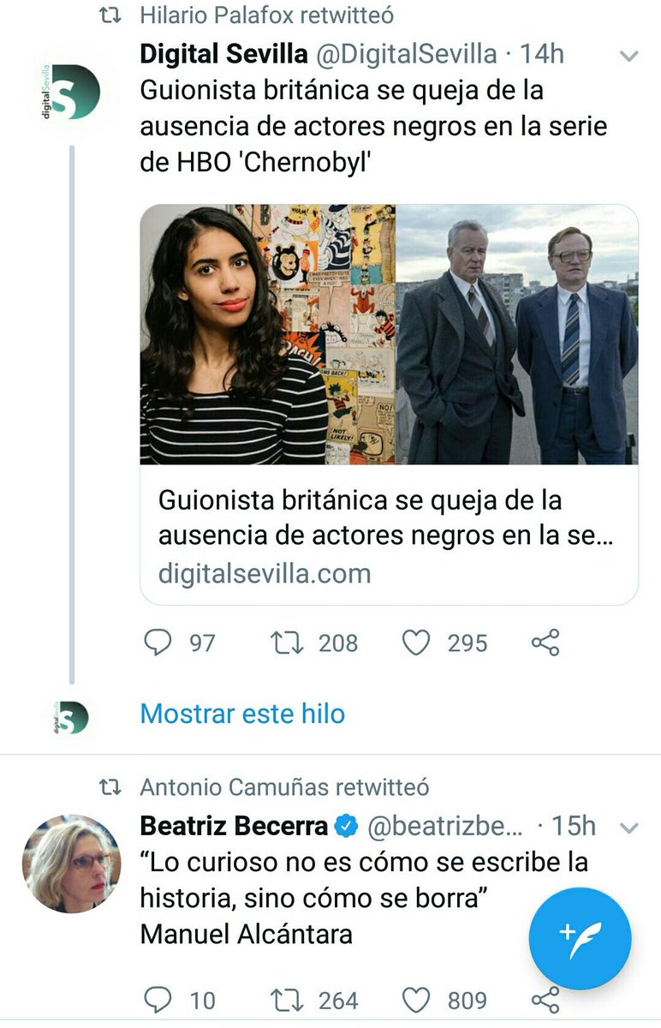Compose a new tweet with floating button

(580, 938)
